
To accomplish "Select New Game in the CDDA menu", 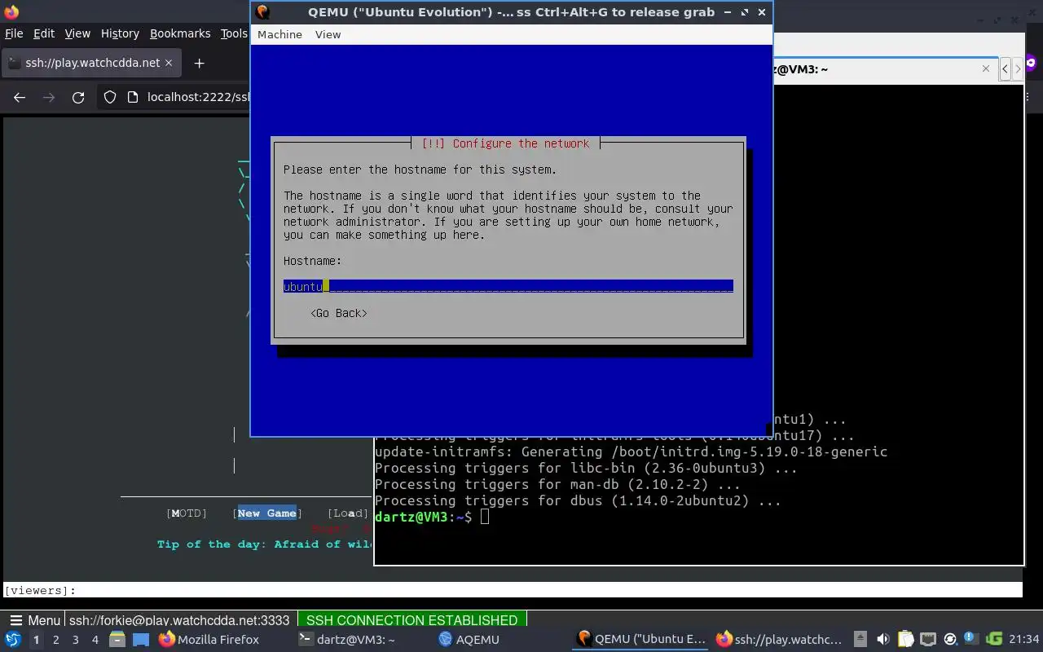I will tap(266, 513).
